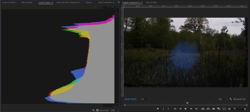This screenshot has width=250, height=112.
Task: Click the Mark In bracket button
Action: click(163, 109)
